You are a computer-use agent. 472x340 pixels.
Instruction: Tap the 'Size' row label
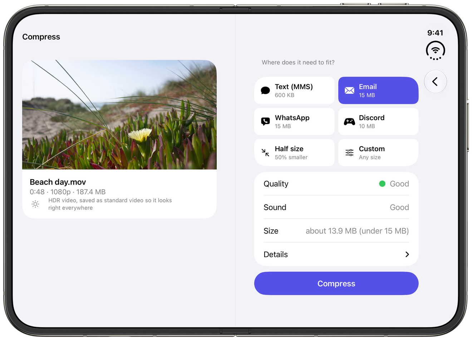click(271, 231)
